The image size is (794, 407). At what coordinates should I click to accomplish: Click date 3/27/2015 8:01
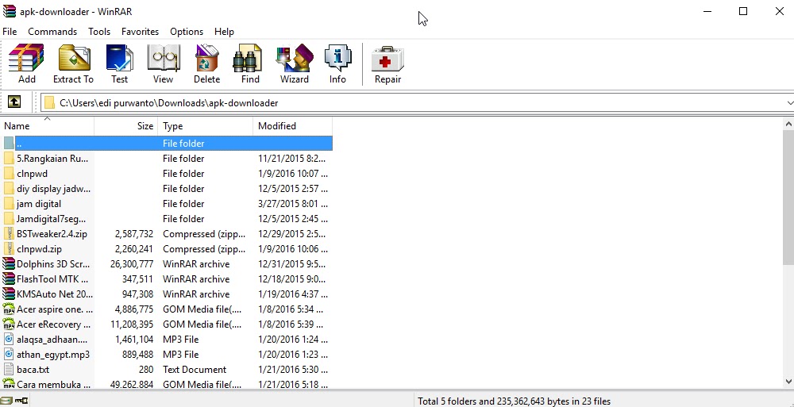coord(293,203)
